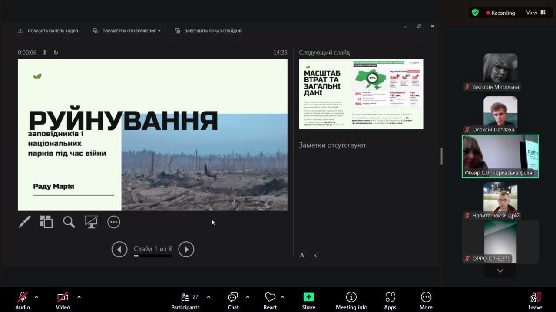Open the see all slides grid icon
The width and height of the screenshot is (556, 312).
(x=46, y=222)
